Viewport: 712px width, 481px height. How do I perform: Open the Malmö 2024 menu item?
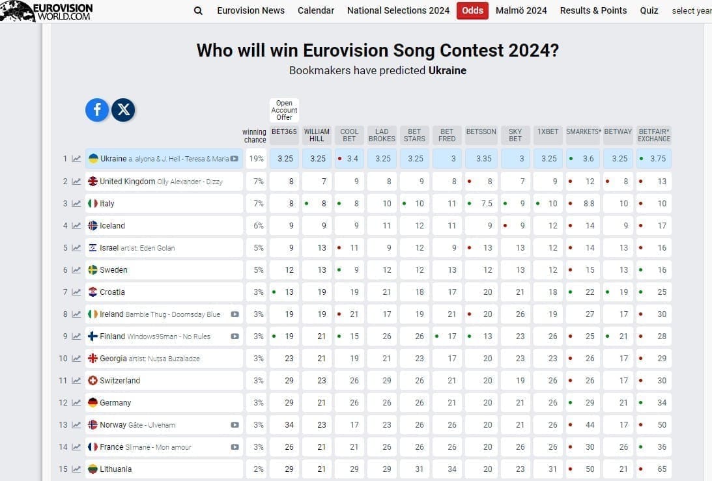click(521, 10)
